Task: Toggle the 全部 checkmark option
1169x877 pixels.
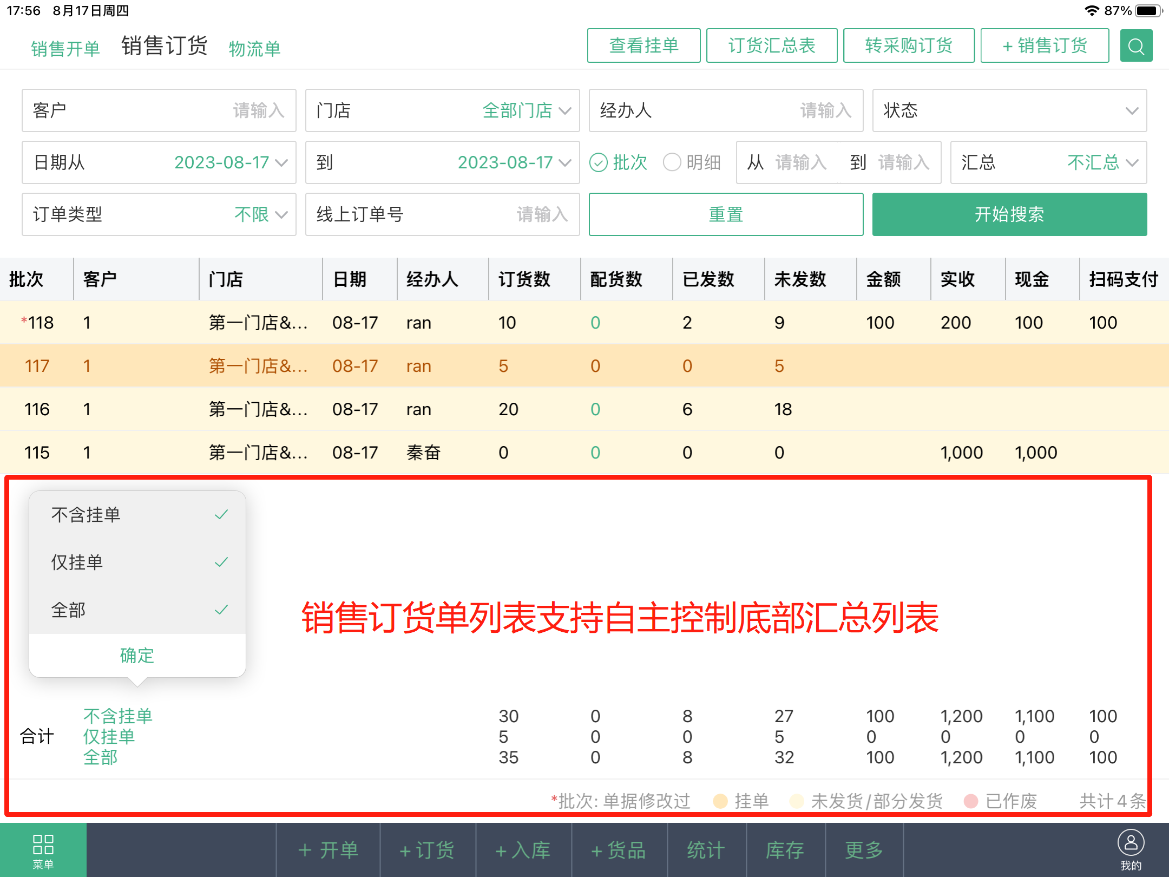Action: [x=137, y=610]
